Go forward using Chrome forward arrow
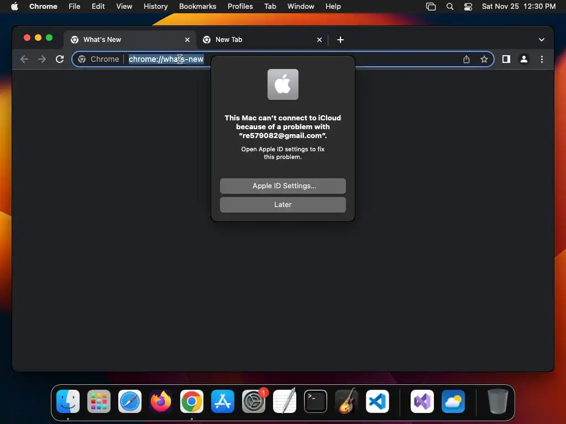 tap(42, 59)
